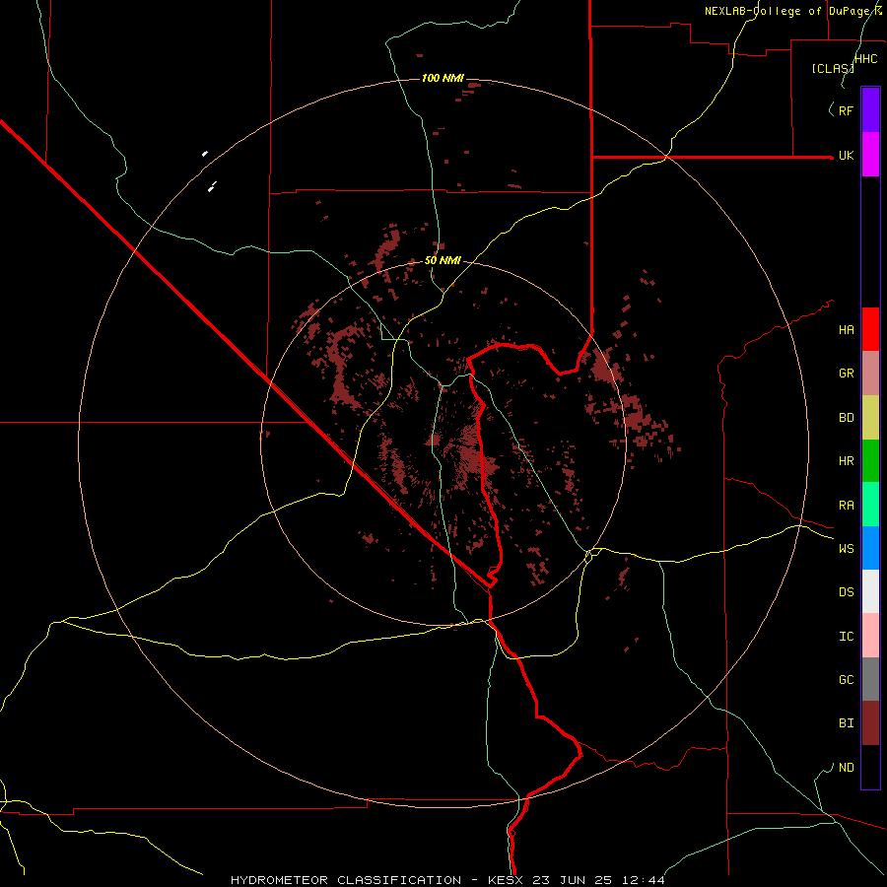Click the BI brown legend swatch
This screenshot has height=887, width=887.
[x=870, y=723]
